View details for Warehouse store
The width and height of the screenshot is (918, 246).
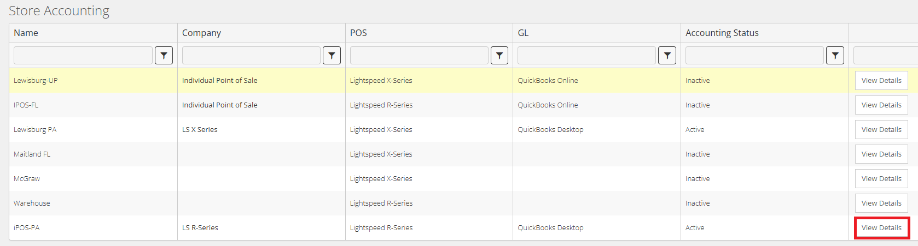click(881, 203)
